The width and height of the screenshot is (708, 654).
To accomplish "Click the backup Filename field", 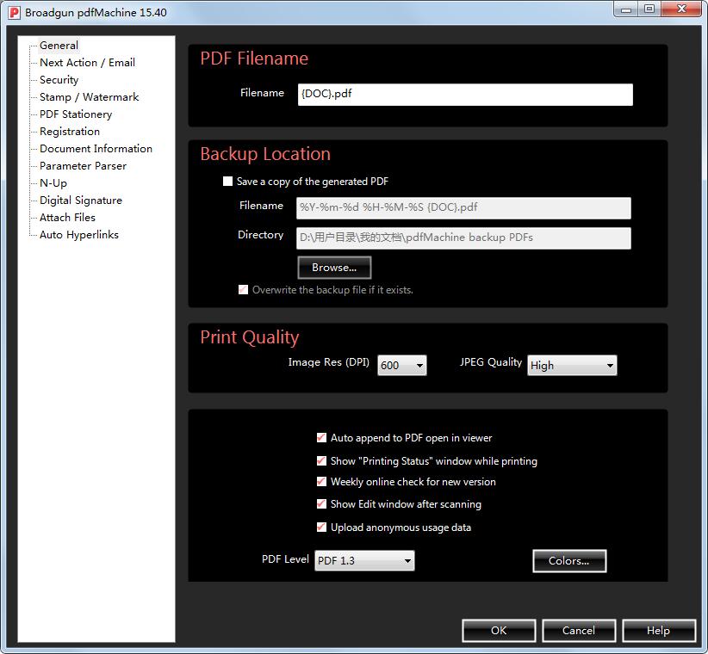I will point(463,208).
